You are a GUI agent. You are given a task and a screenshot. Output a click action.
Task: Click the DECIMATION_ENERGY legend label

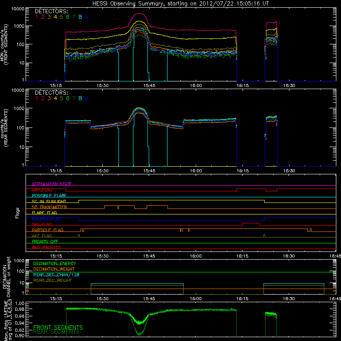tap(55, 263)
